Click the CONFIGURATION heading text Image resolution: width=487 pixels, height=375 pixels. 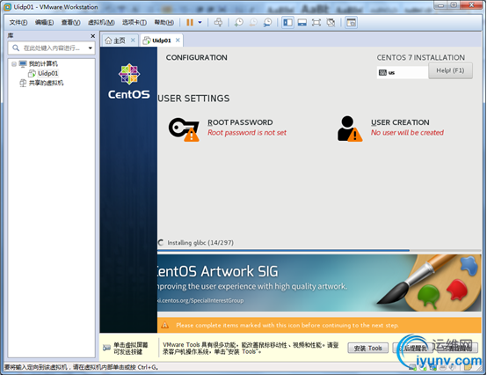point(196,57)
